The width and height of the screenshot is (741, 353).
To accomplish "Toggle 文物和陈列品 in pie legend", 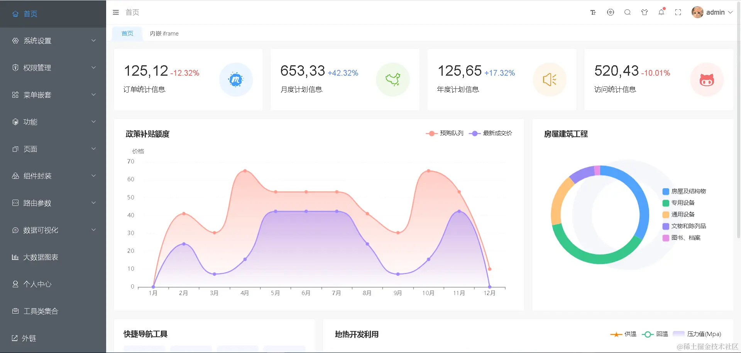I will tap(684, 226).
